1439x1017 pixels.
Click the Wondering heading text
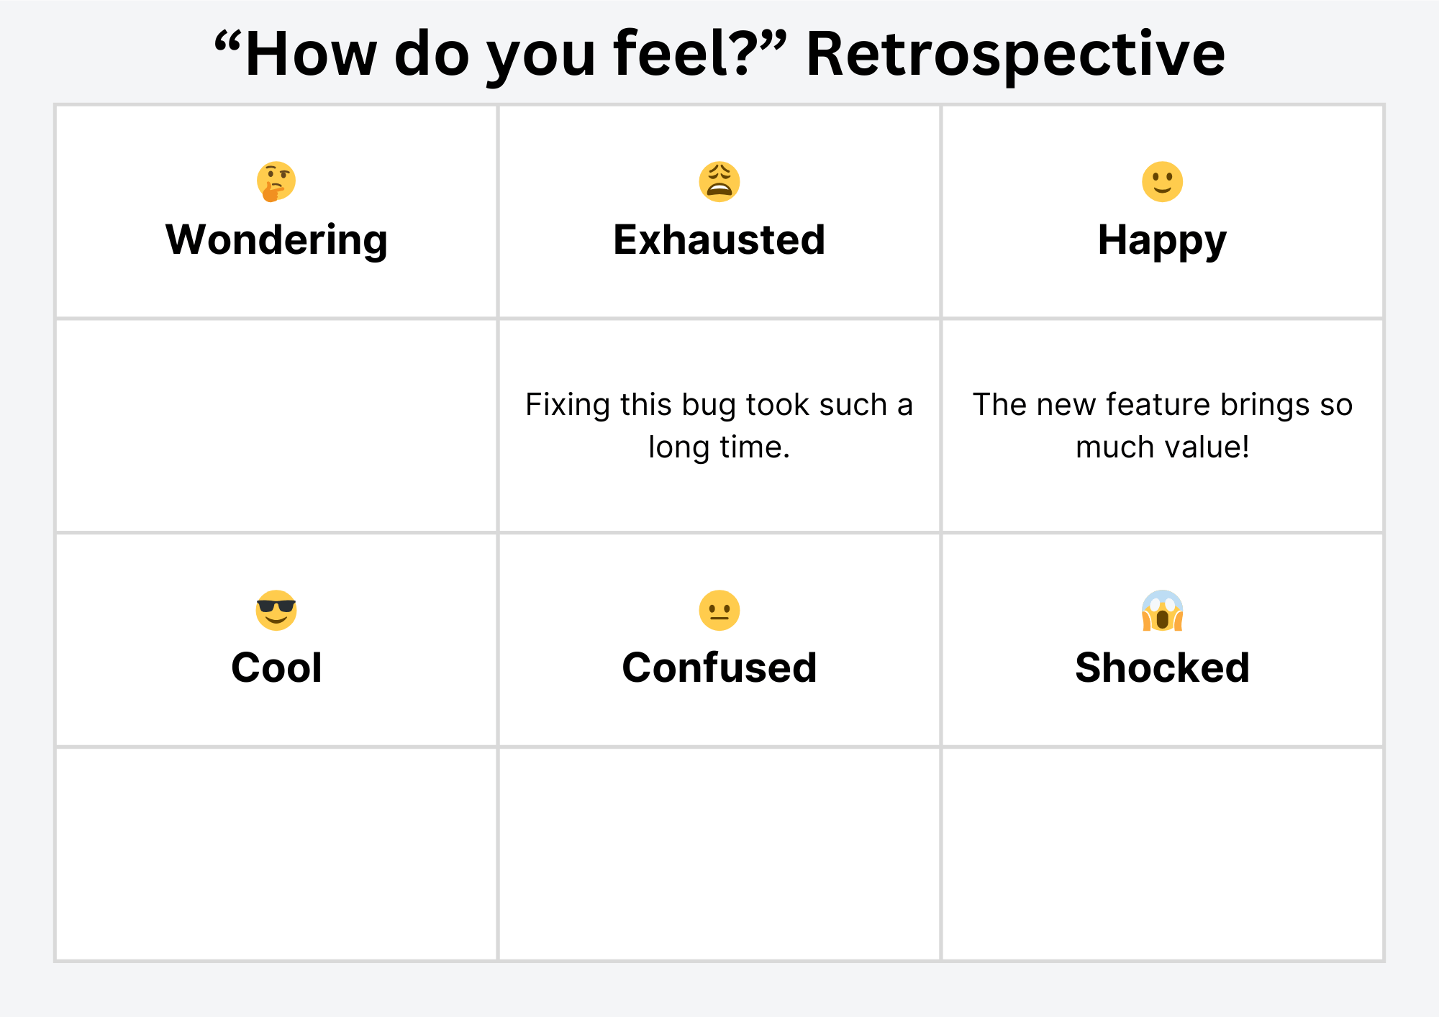[276, 240]
